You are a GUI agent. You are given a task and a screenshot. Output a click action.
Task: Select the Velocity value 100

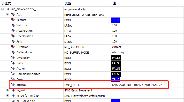114,25
